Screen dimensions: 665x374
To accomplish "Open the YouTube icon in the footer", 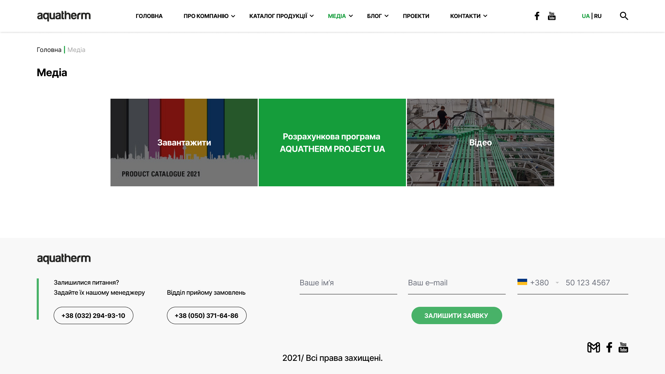I will [623, 347].
